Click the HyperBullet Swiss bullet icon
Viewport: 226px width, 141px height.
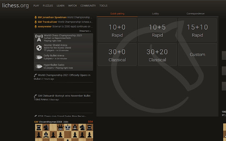[x=39, y=67]
